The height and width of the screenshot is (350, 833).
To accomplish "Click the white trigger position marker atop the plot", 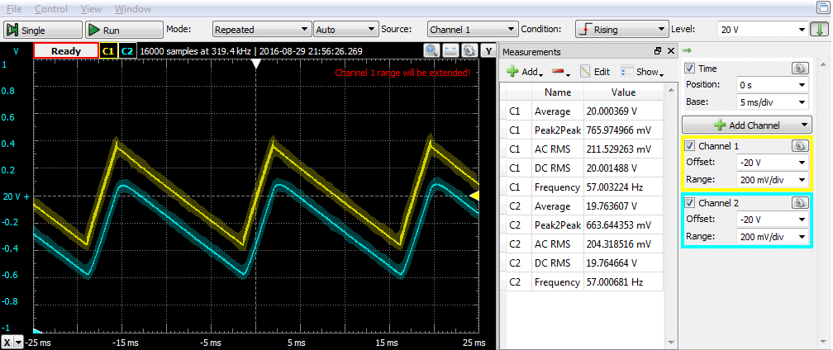I will [x=256, y=64].
